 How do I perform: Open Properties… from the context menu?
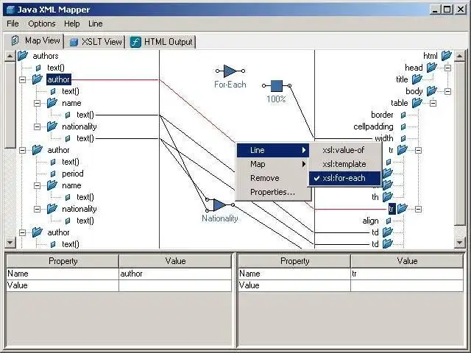tap(273, 192)
